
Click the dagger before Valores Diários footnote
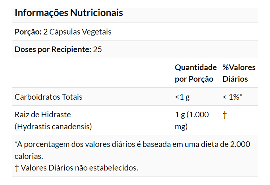tap(16, 168)
